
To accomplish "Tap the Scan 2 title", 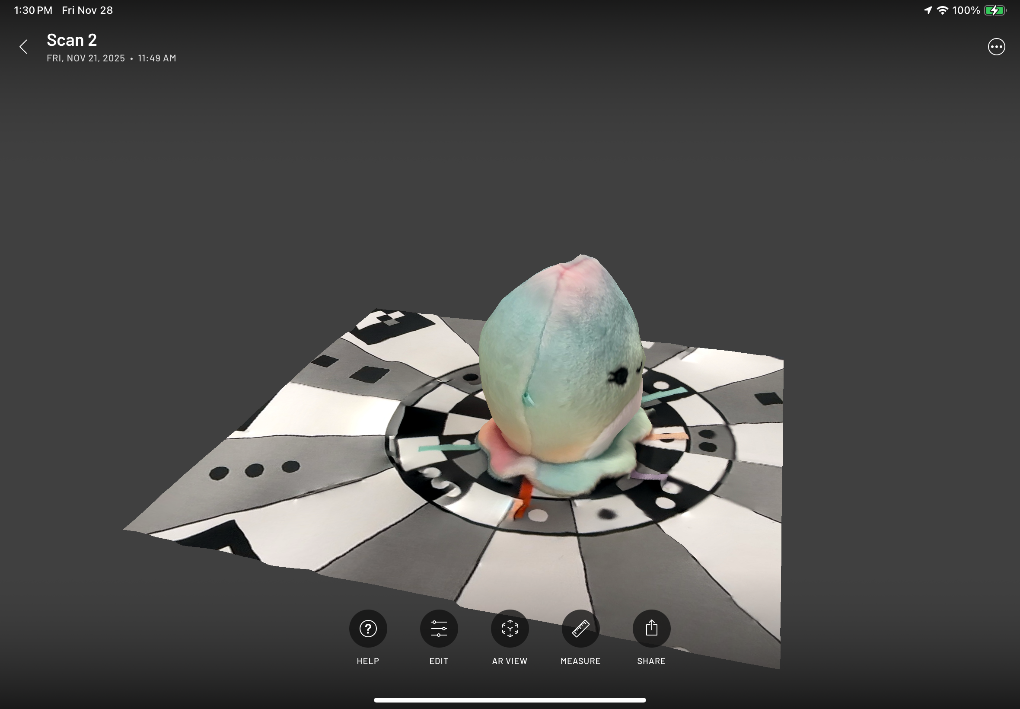I will 71,40.
